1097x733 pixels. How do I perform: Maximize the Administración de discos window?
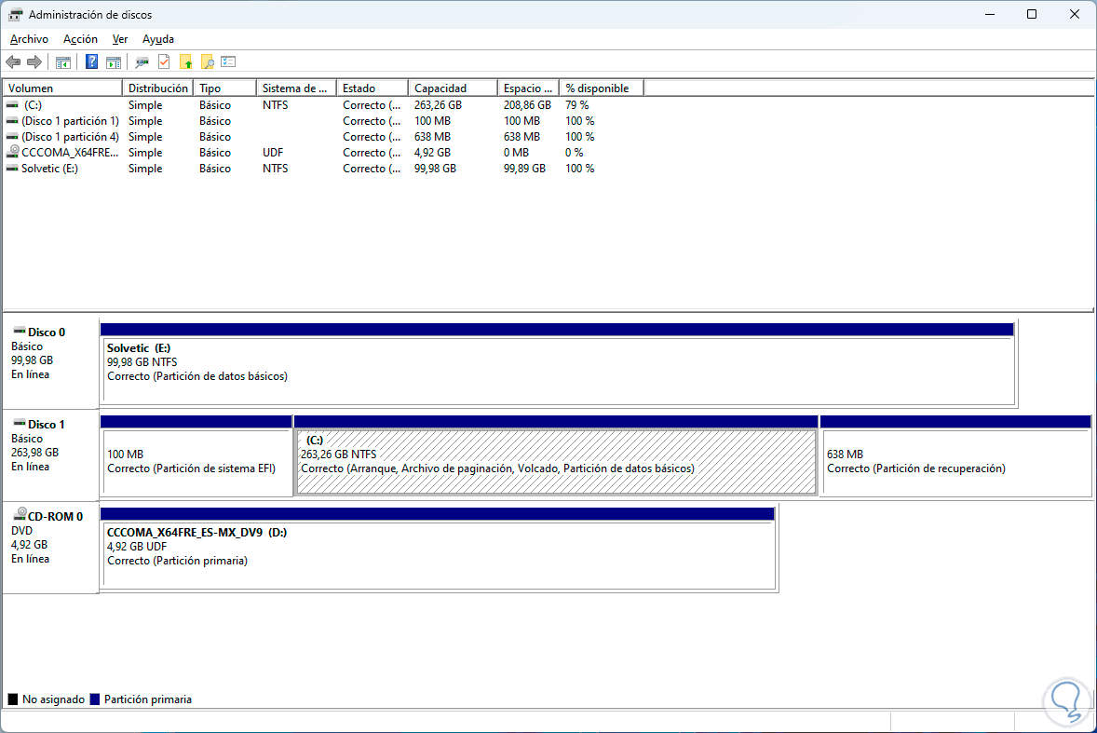click(x=1032, y=14)
